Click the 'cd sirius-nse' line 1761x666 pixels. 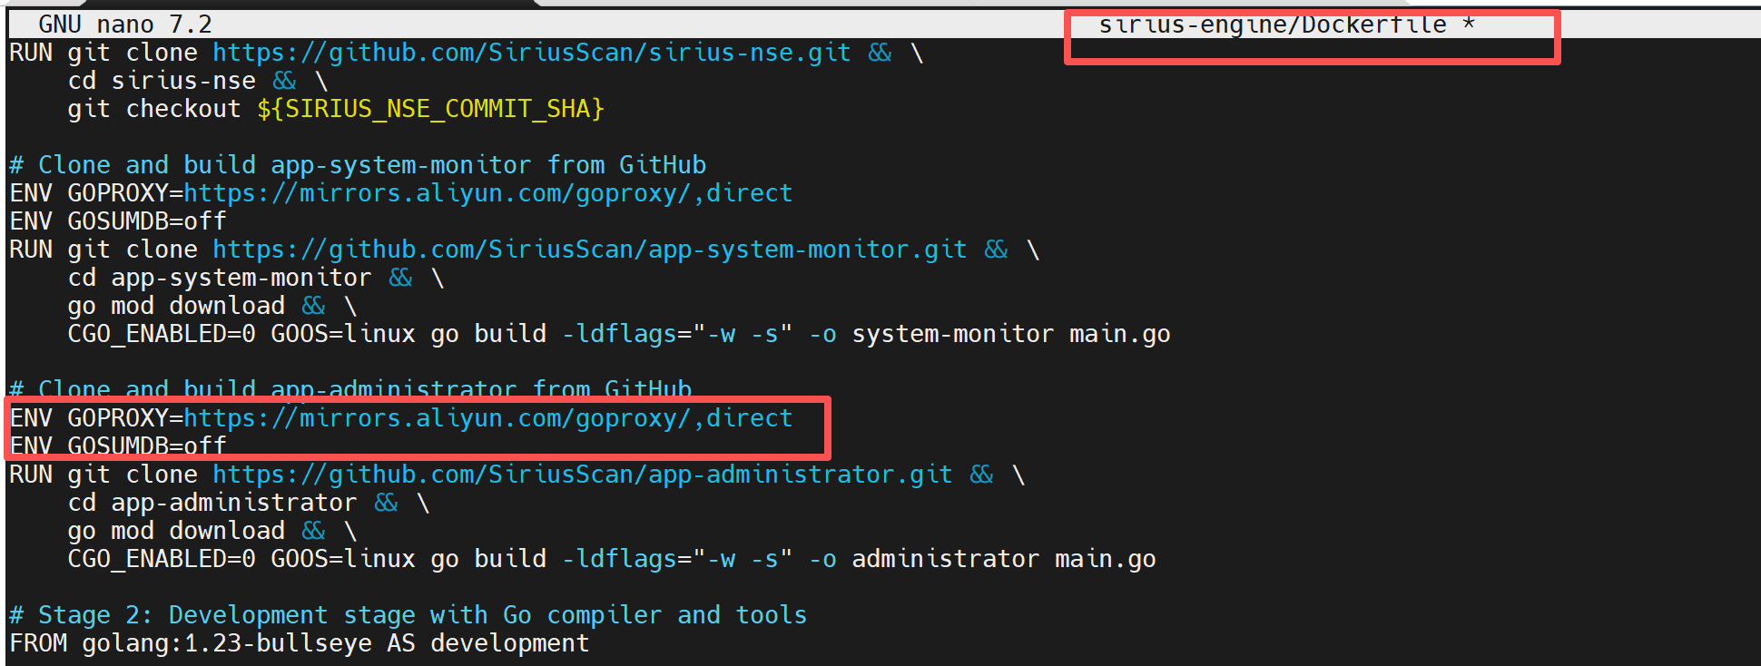tap(198, 81)
